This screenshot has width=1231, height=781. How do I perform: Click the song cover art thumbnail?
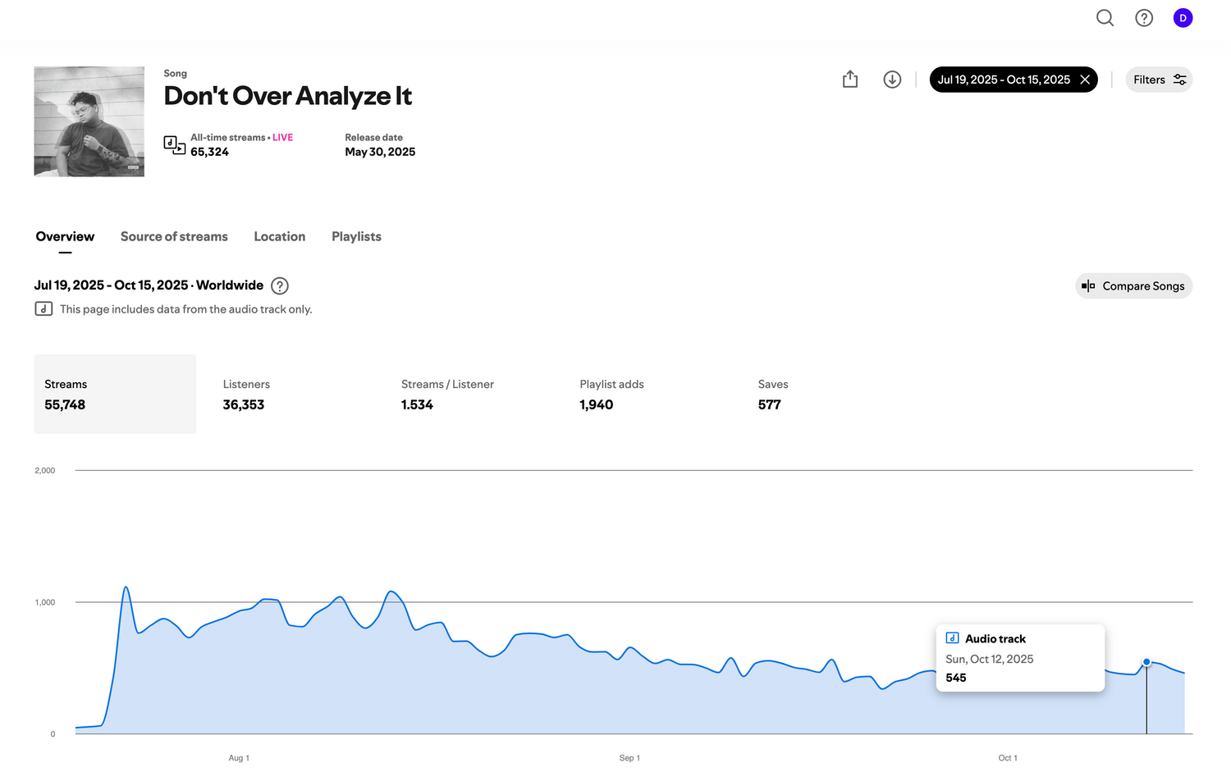[x=89, y=121]
